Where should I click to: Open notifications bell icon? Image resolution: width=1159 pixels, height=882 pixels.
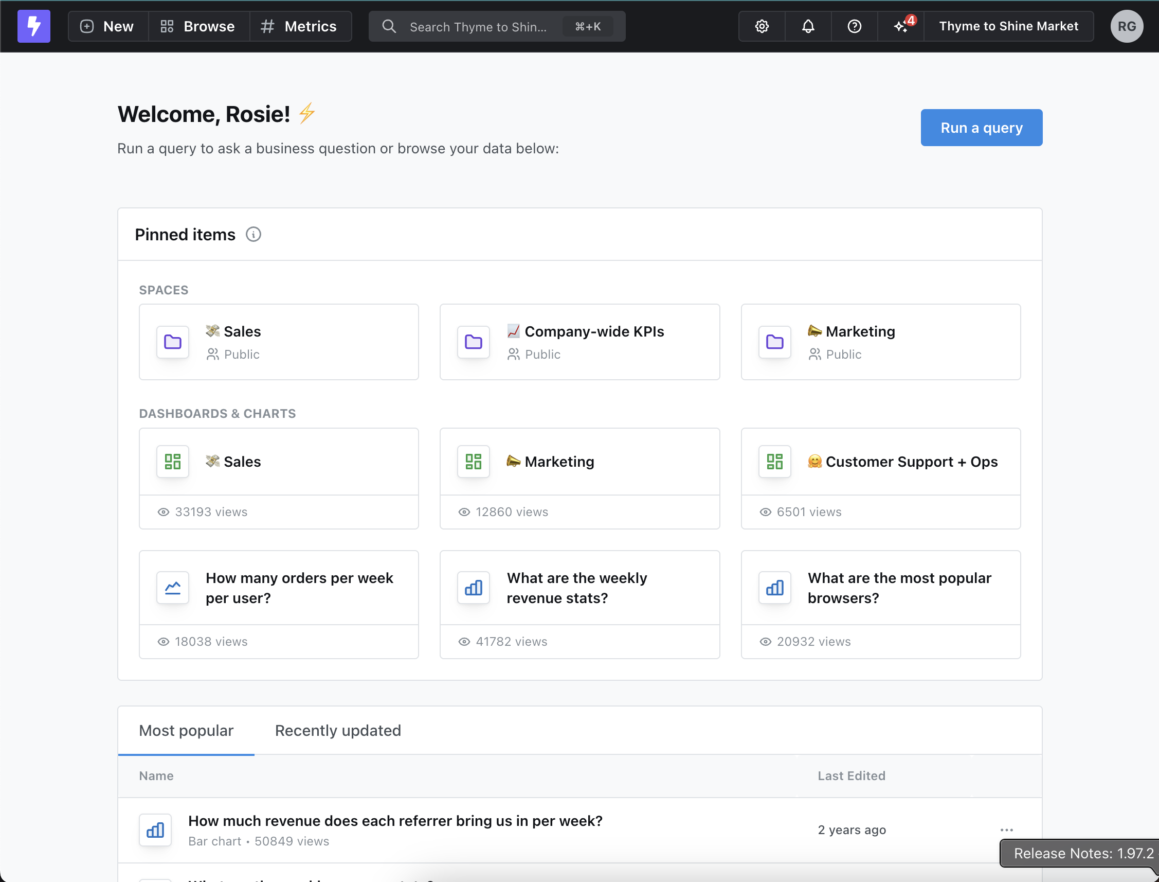(808, 26)
